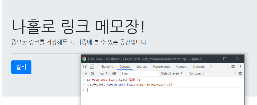Maximize the DevTools window

(225, 59)
